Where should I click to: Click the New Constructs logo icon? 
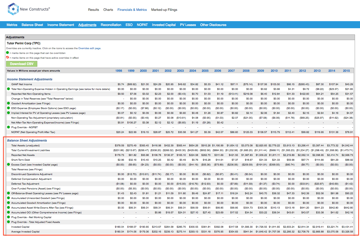[13, 9]
